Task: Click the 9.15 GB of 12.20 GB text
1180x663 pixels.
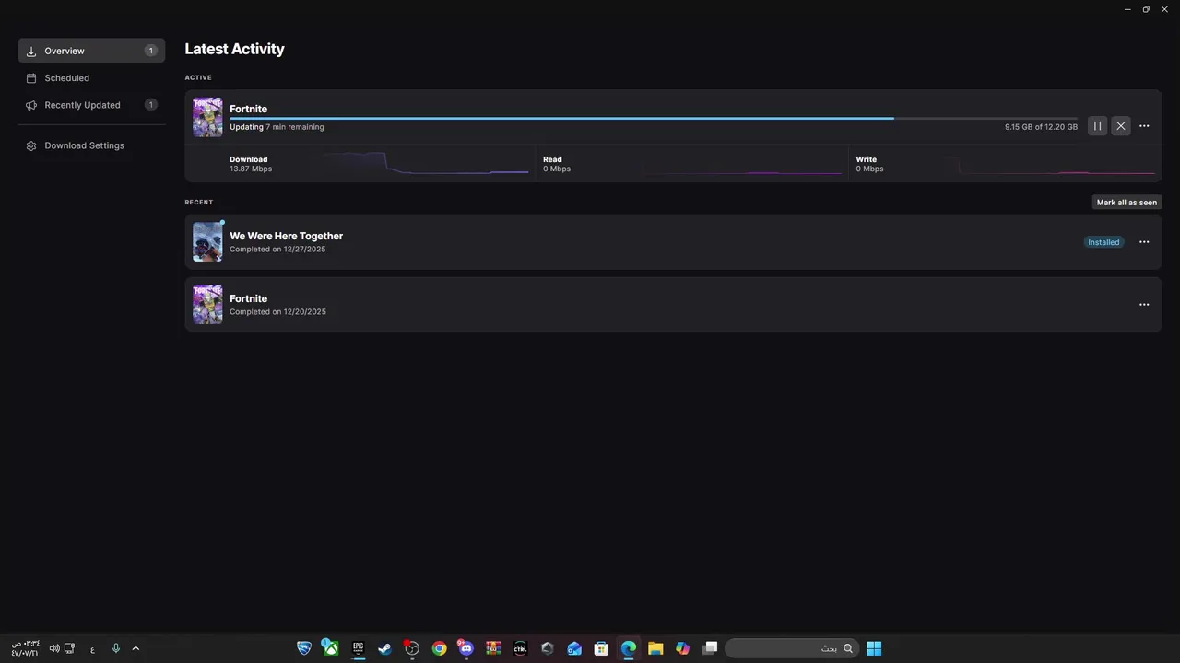Action: (1041, 127)
